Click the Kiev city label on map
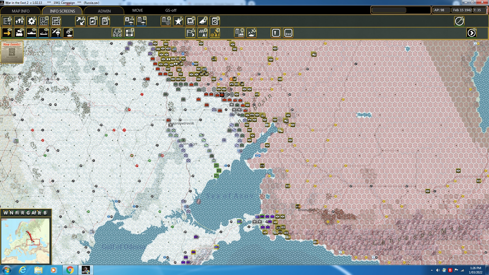The image size is (489, 275). [x=49, y=82]
